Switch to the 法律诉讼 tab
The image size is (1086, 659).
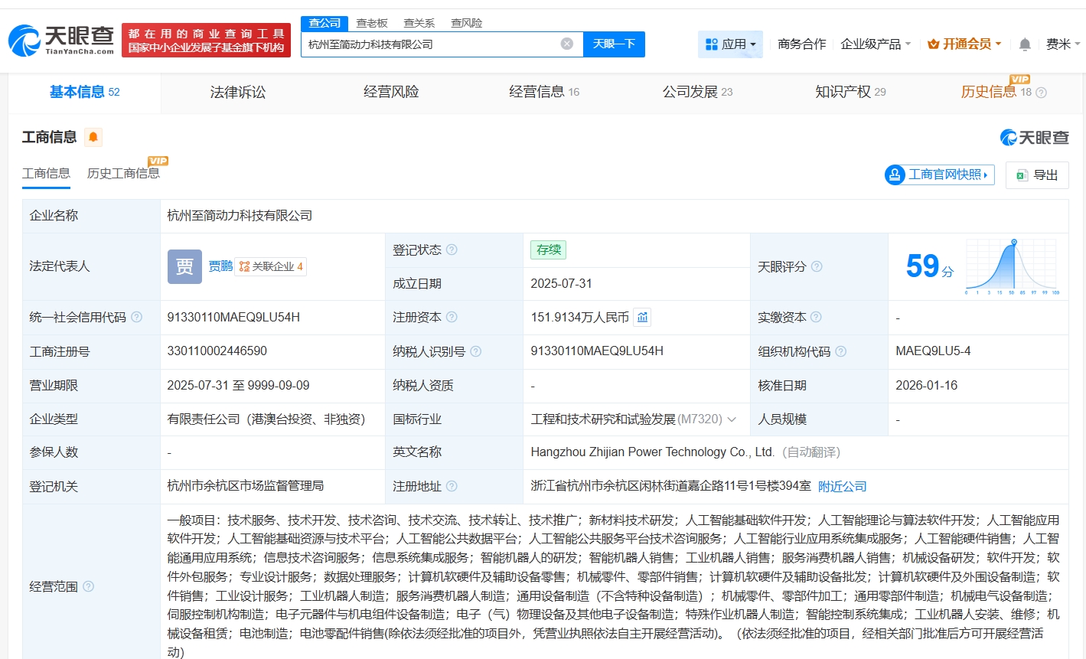[x=238, y=92]
